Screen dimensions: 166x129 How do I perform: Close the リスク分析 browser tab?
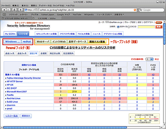33,18
